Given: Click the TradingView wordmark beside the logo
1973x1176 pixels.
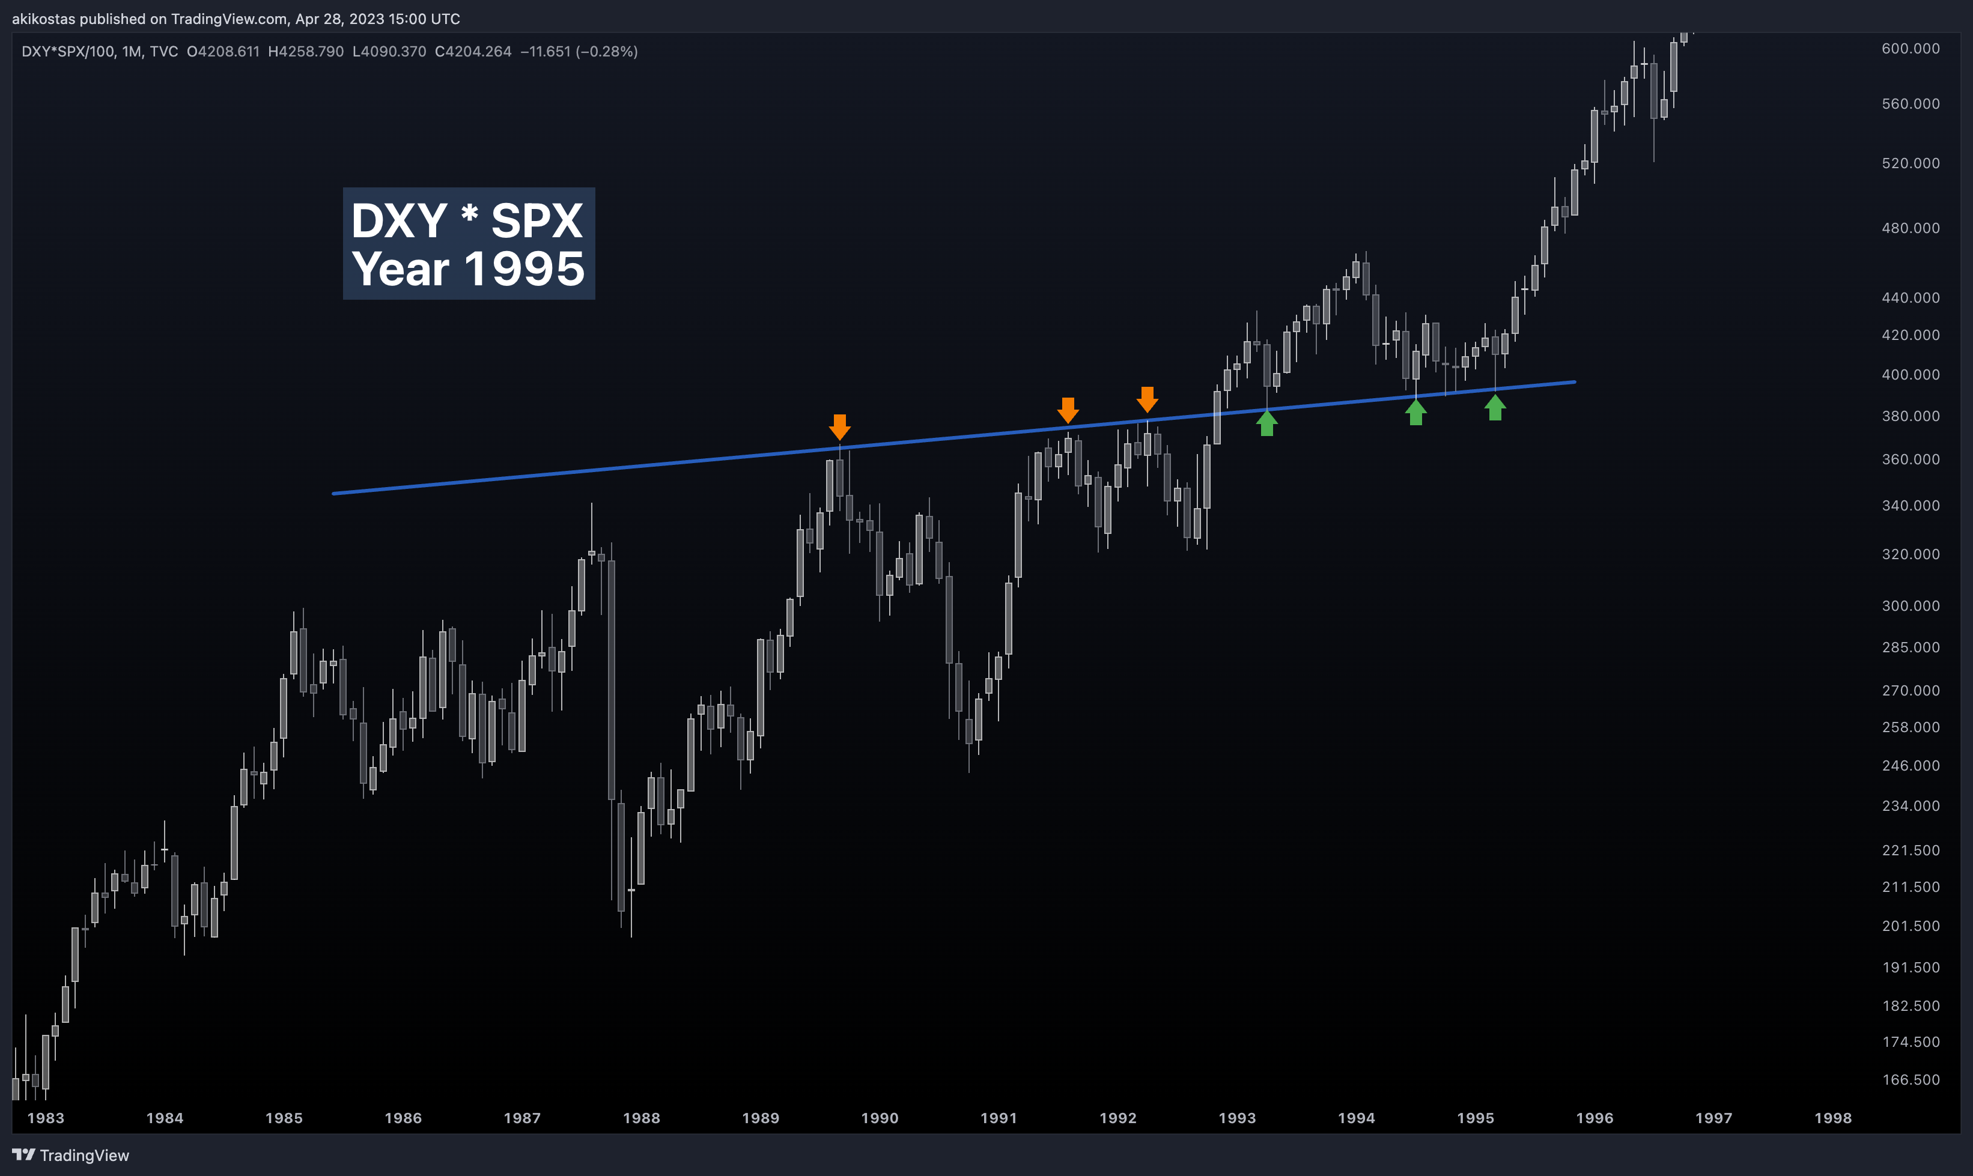Looking at the screenshot, I should [x=84, y=1156].
